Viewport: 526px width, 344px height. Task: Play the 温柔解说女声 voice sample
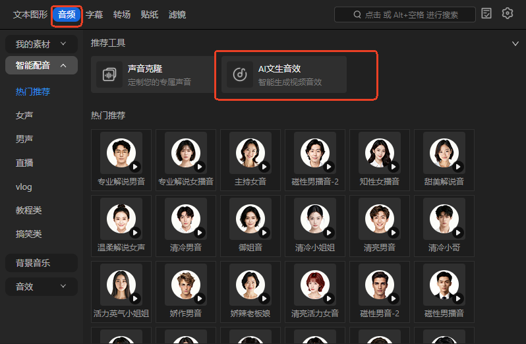[135, 233]
